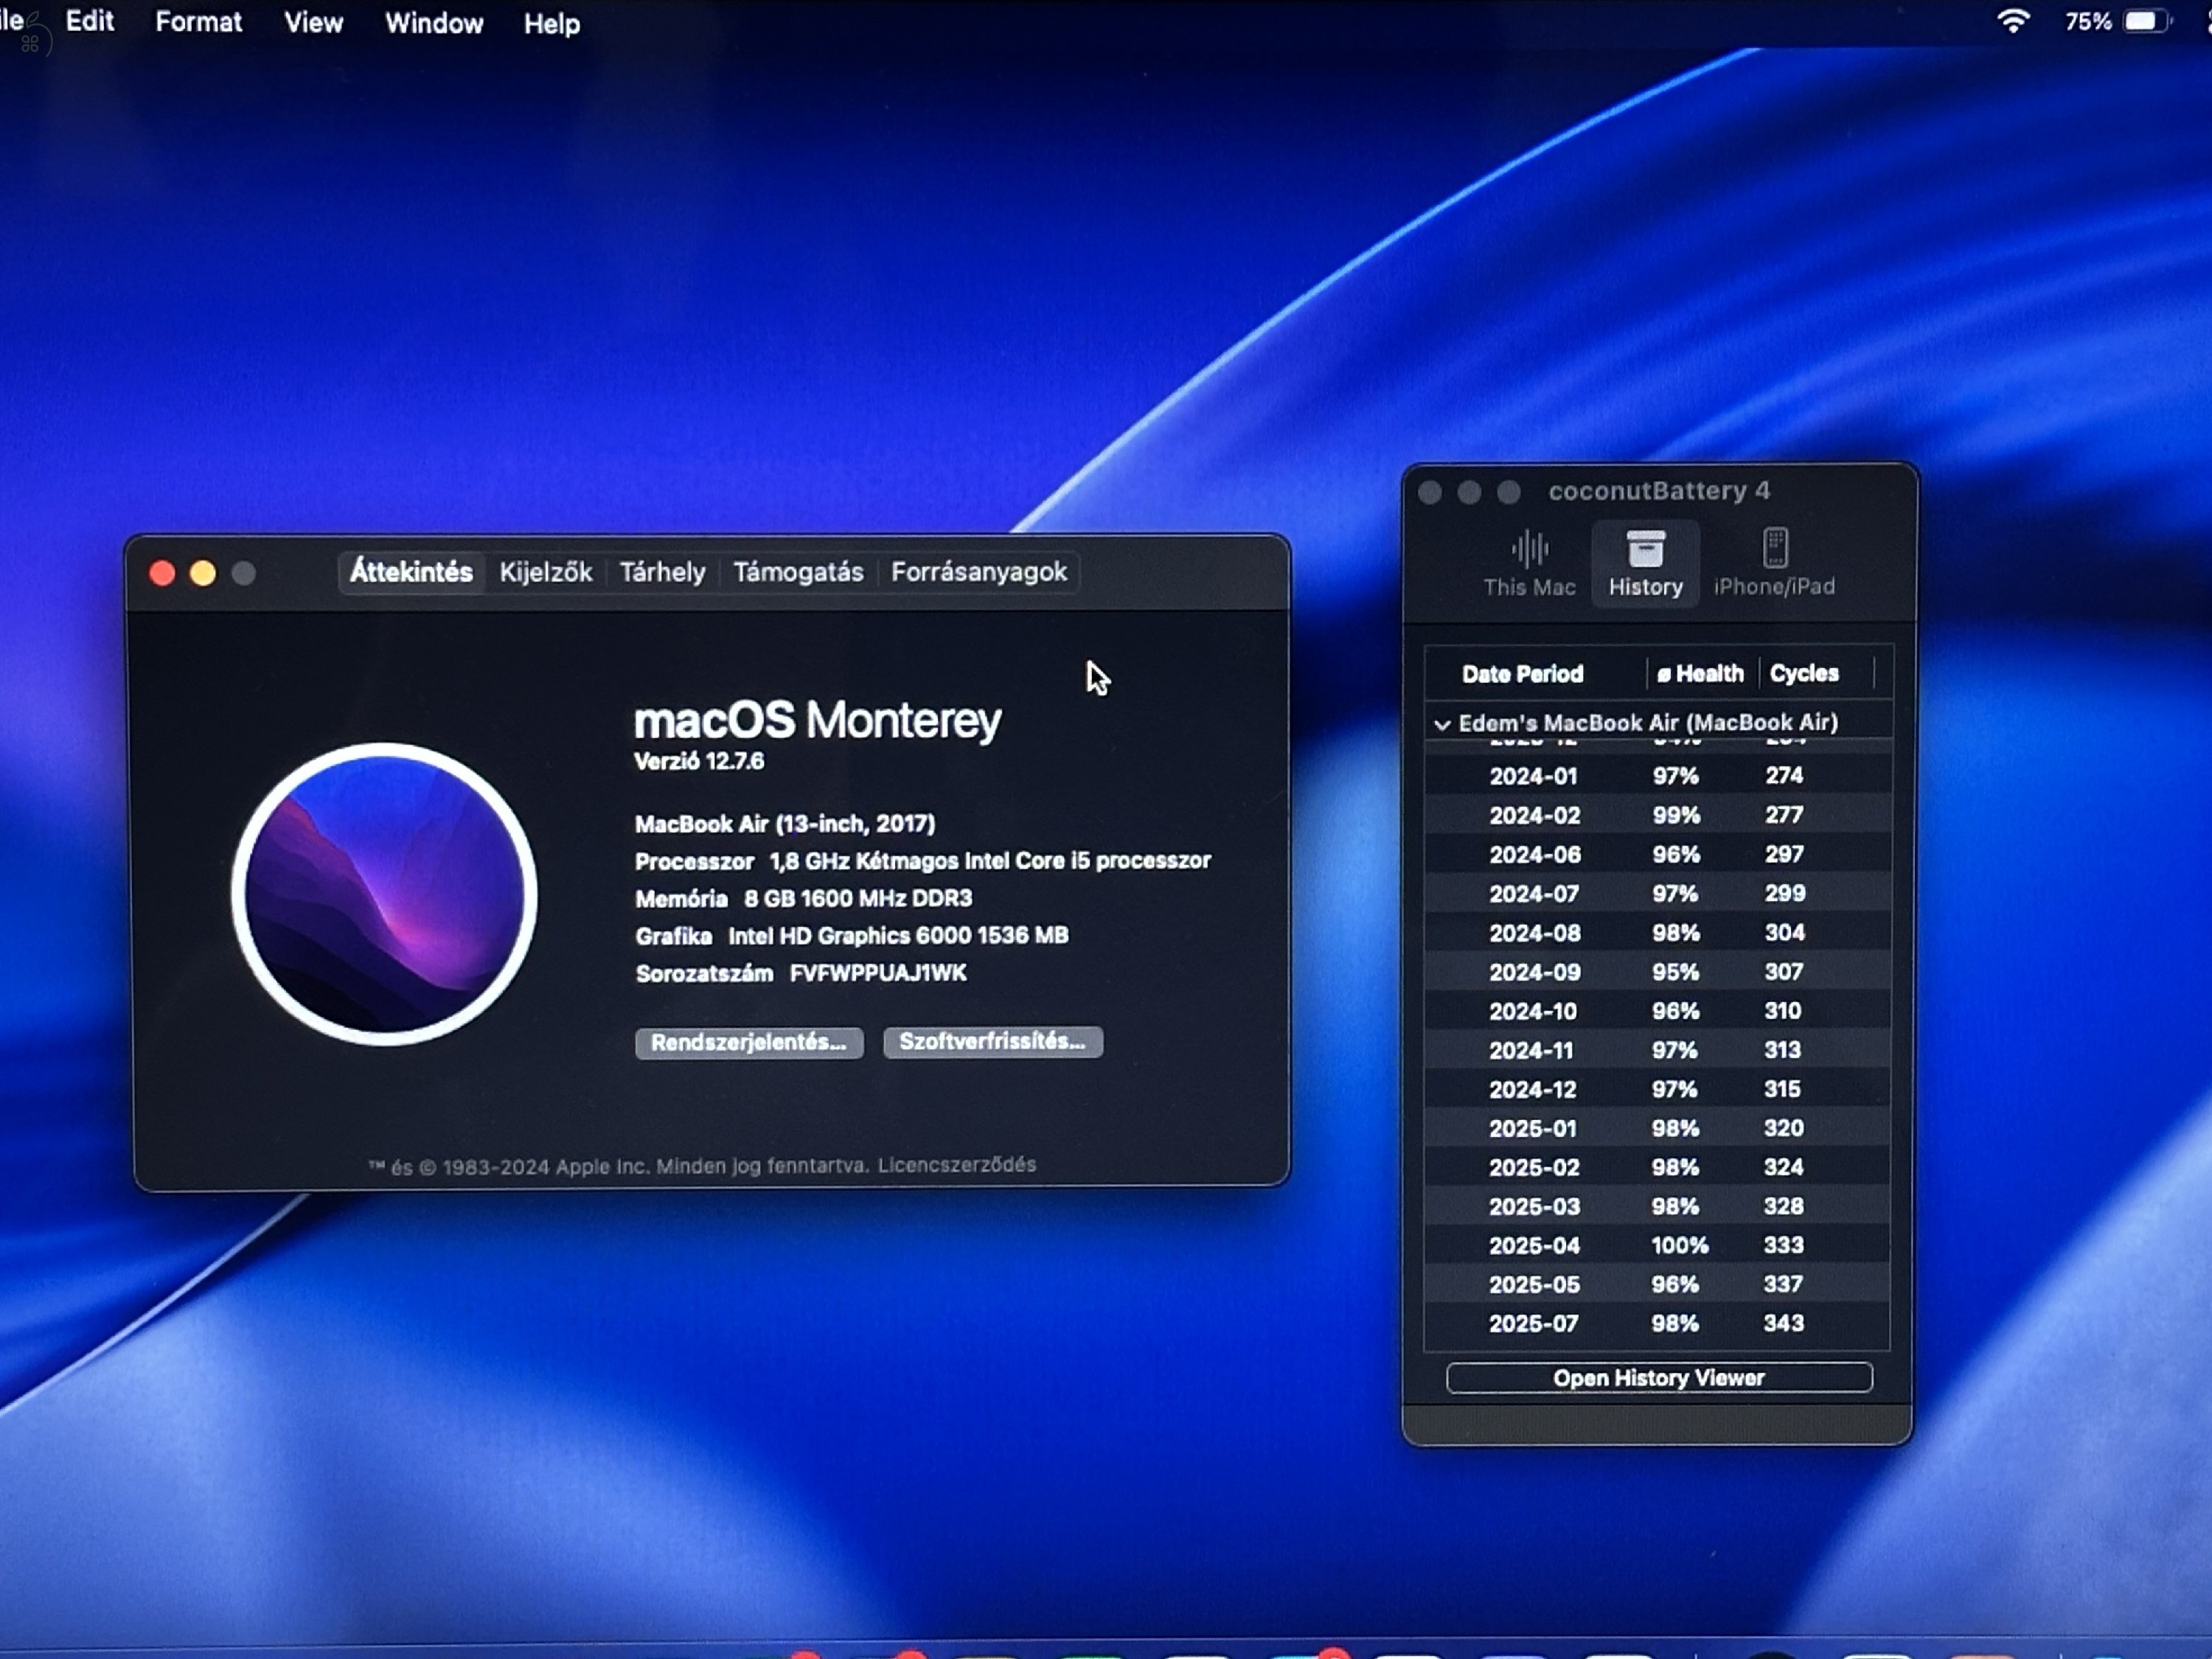
Task: Select the 2024-06 history row
Action: pos(1657,854)
